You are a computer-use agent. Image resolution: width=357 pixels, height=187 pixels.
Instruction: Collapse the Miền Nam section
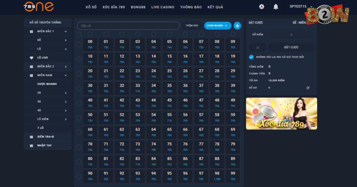coord(66,75)
